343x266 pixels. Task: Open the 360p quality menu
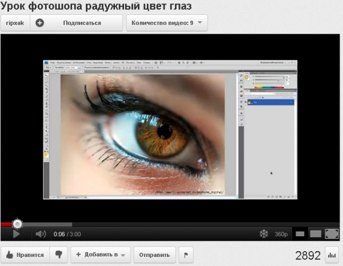click(281, 234)
